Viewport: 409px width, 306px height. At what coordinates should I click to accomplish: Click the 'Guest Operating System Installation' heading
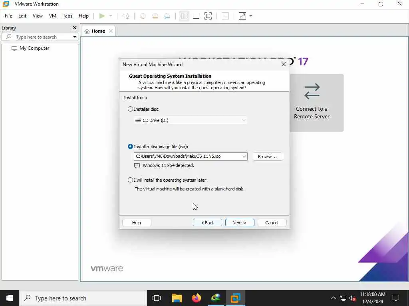coord(170,76)
